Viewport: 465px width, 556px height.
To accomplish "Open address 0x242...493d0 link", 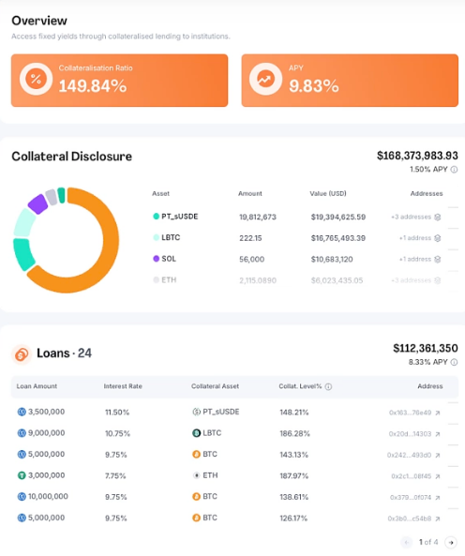I will click(409, 455).
